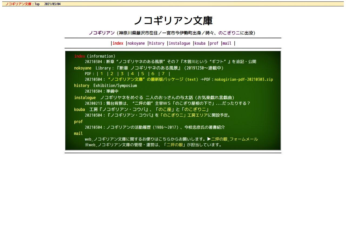
Task: Open PDF number 3 link
Action: [122, 74]
